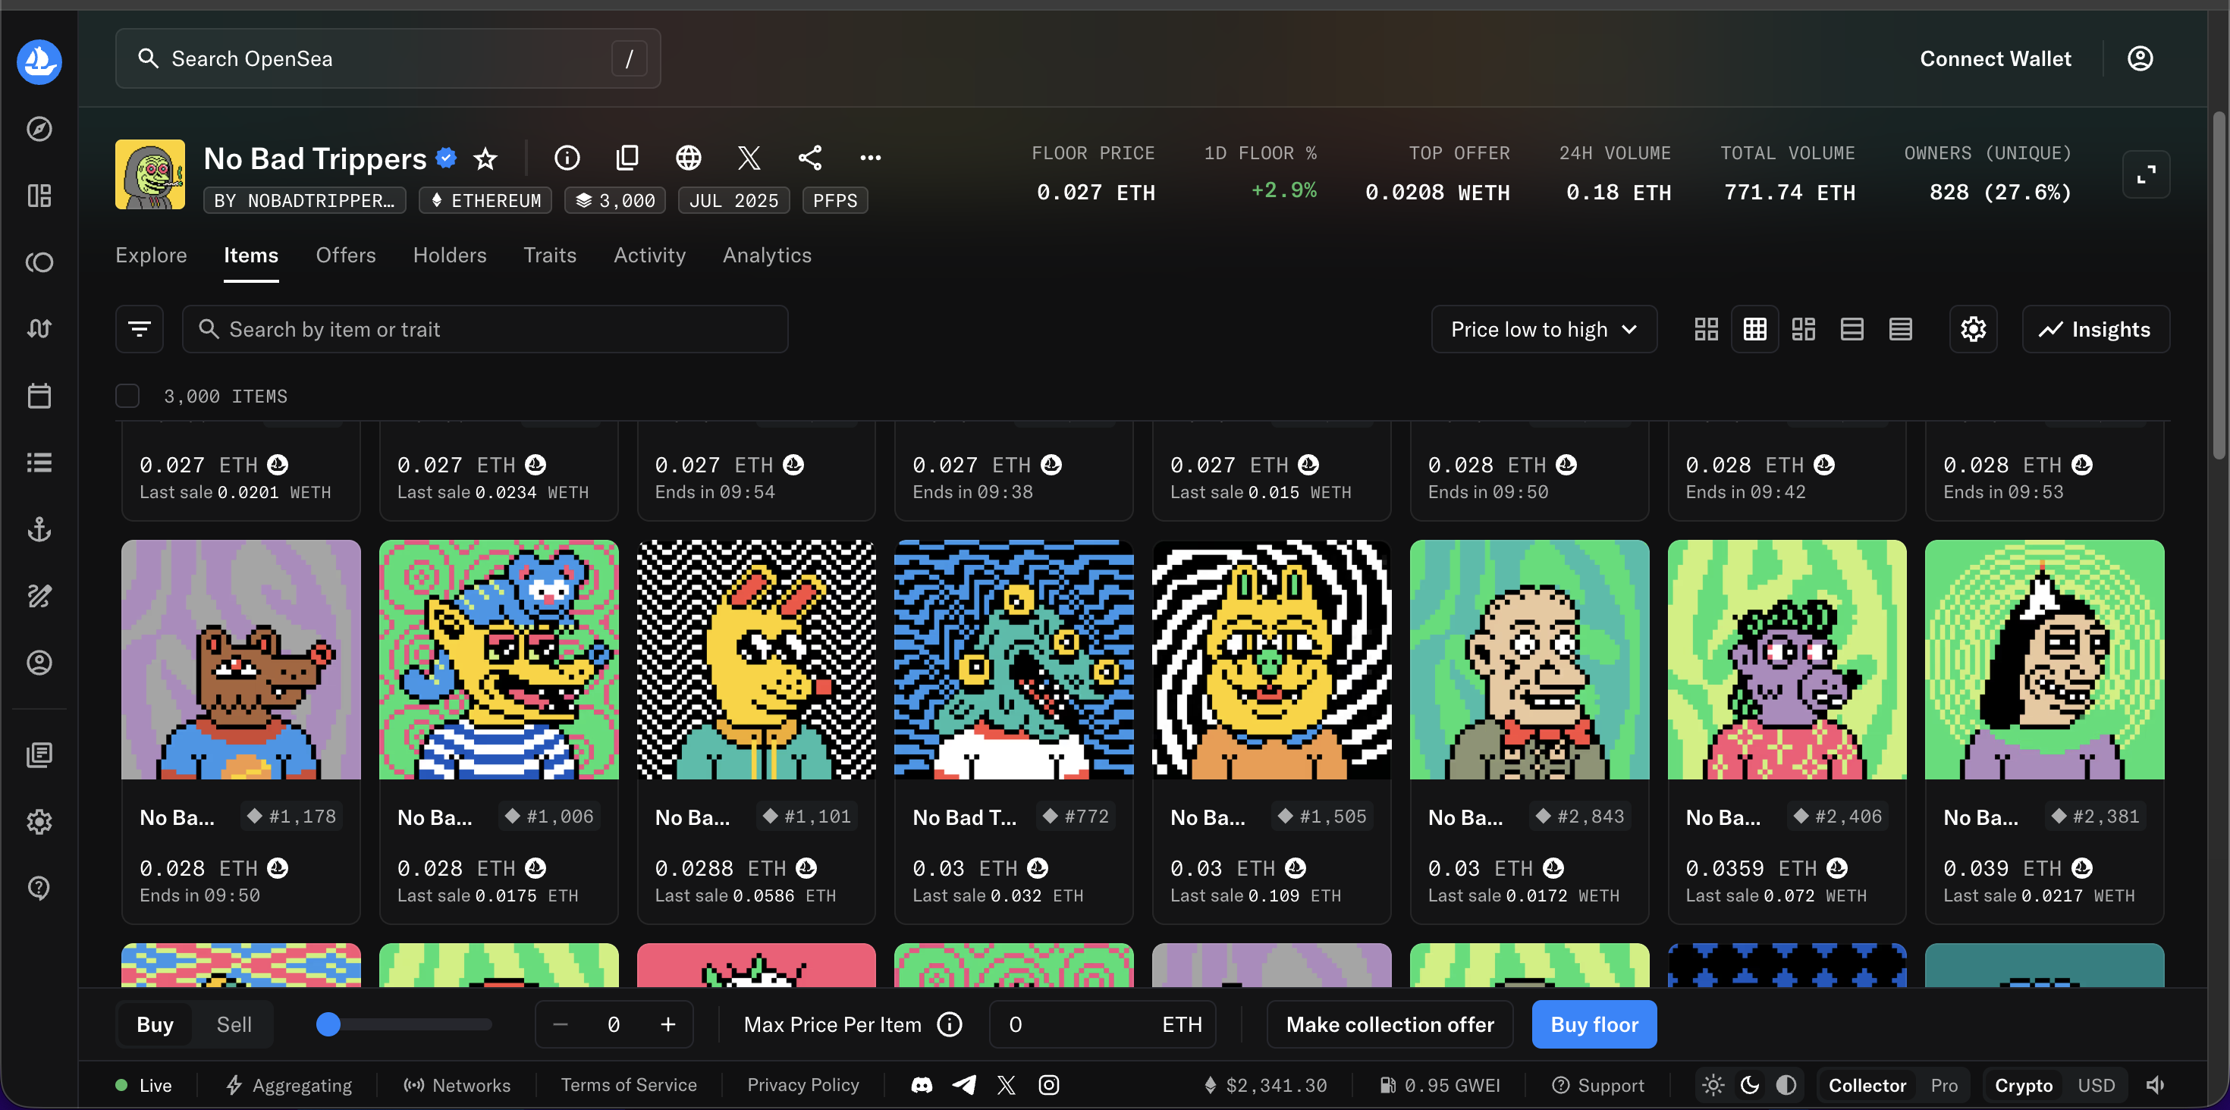2230x1110 pixels.
Task: Open the Support link in footer
Action: click(1598, 1085)
